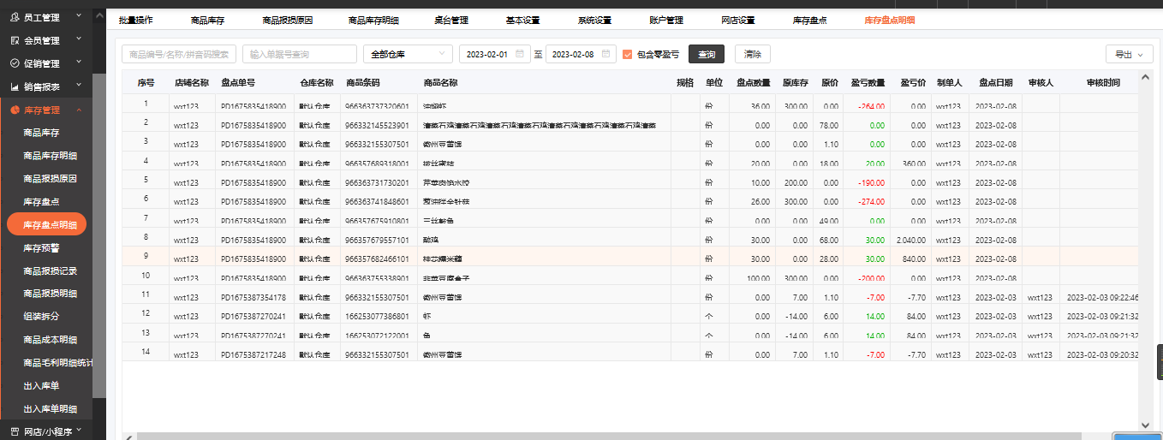Image resolution: width=1163 pixels, height=440 pixels.
Task: Switch to the 网店设置 tab
Action: 738,20
